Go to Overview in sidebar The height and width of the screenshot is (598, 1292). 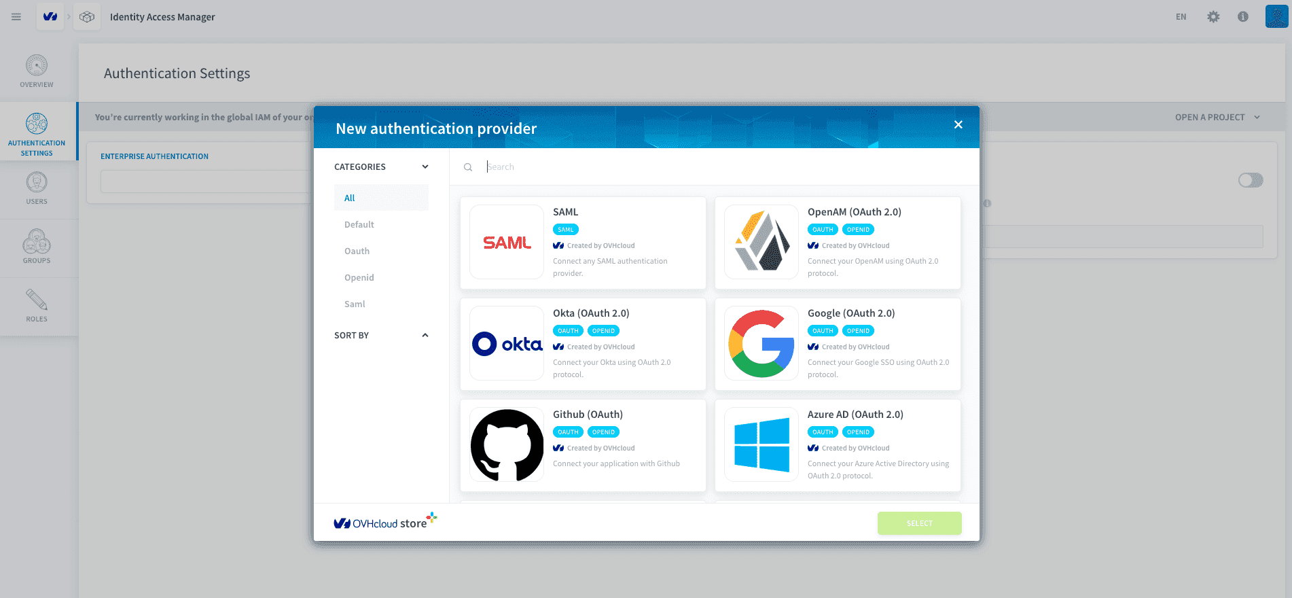[37, 71]
